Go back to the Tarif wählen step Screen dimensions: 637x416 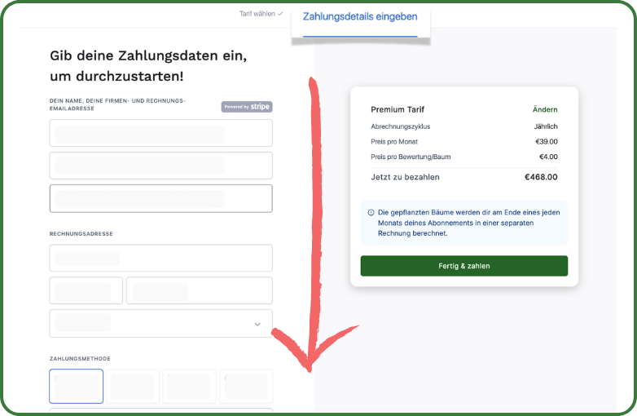[257, 14]
